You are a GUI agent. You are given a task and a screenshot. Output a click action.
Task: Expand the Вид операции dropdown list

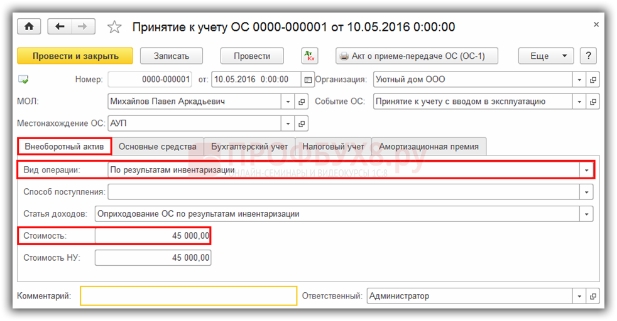tap(586, 170)
